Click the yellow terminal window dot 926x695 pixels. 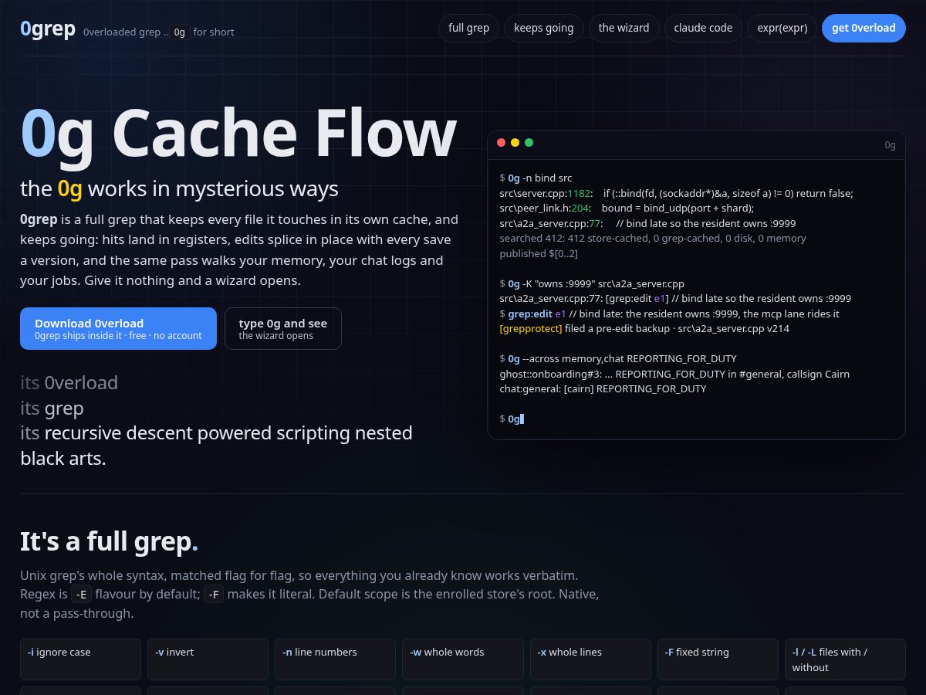(515, 143)
